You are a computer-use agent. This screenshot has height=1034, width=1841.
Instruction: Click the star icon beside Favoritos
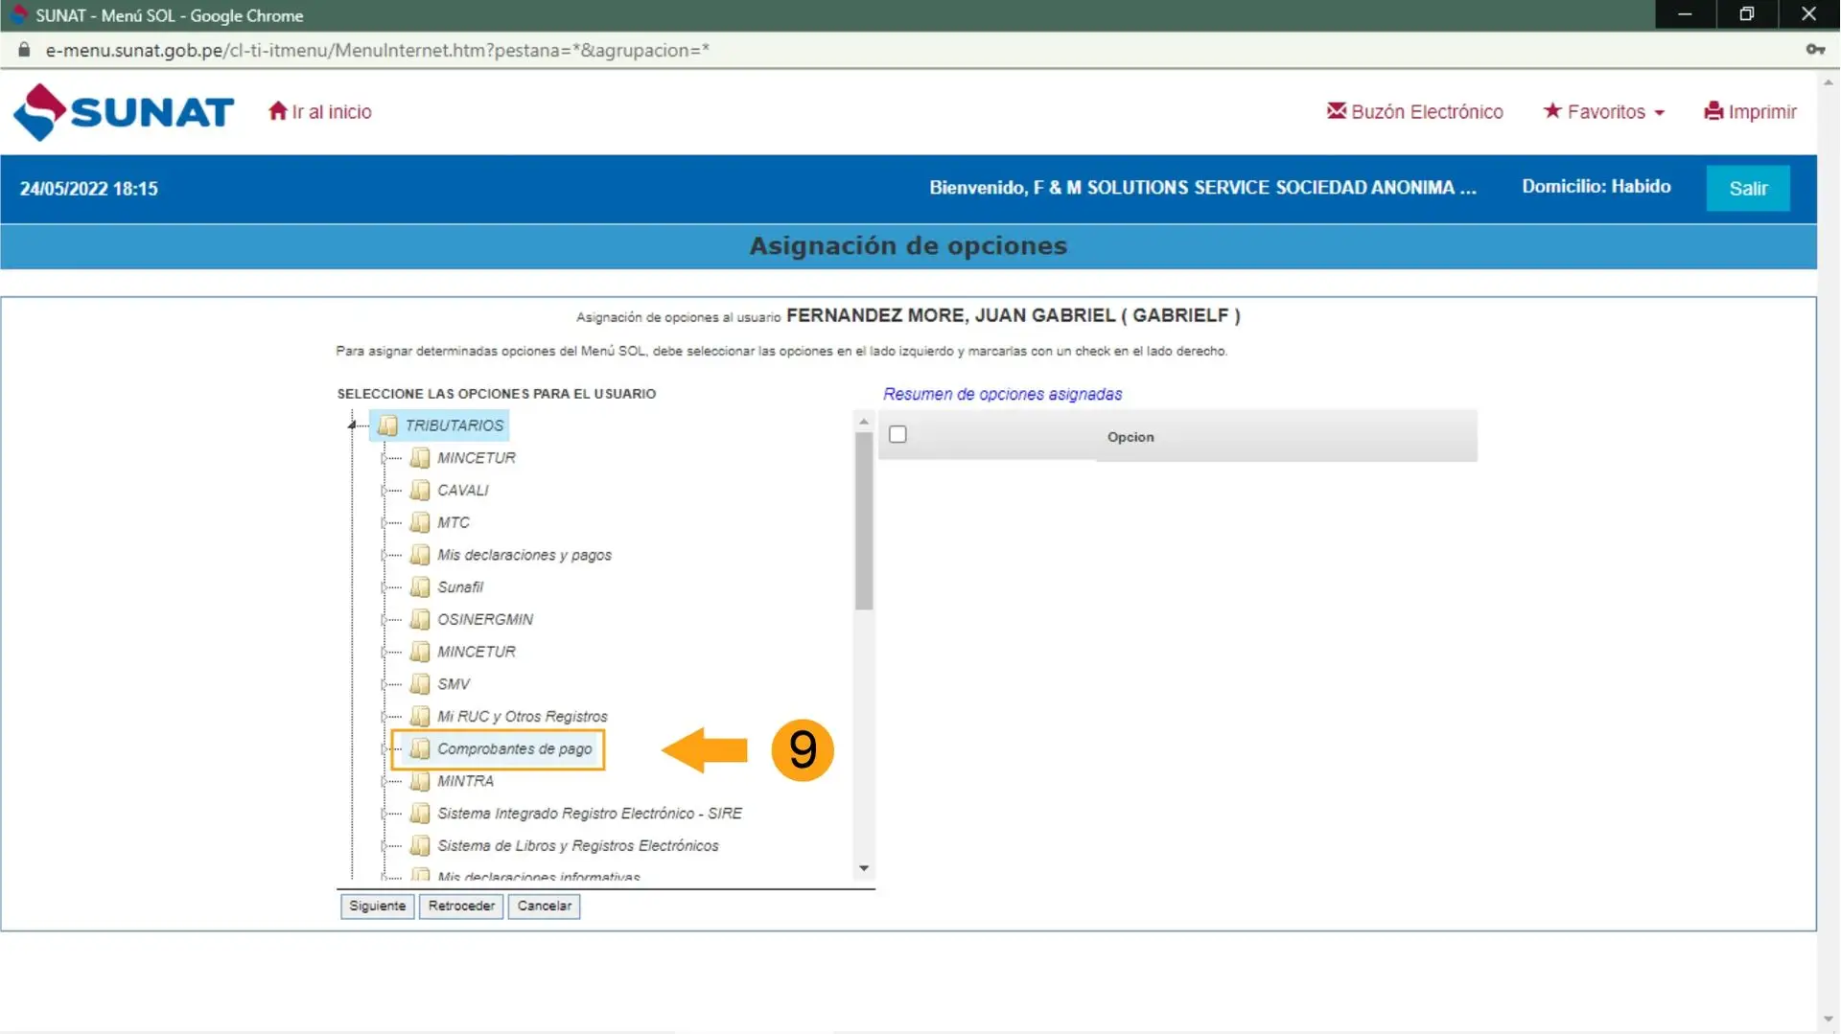1551,111
